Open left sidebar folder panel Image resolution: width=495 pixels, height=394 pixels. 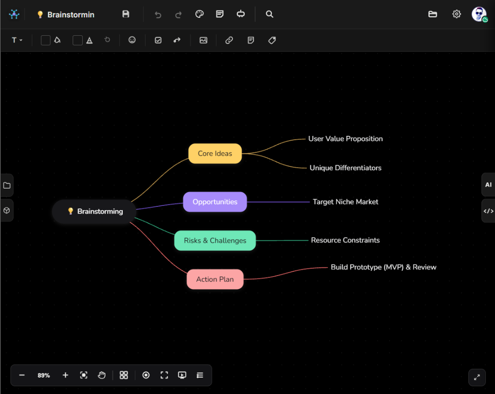(7, 185)
